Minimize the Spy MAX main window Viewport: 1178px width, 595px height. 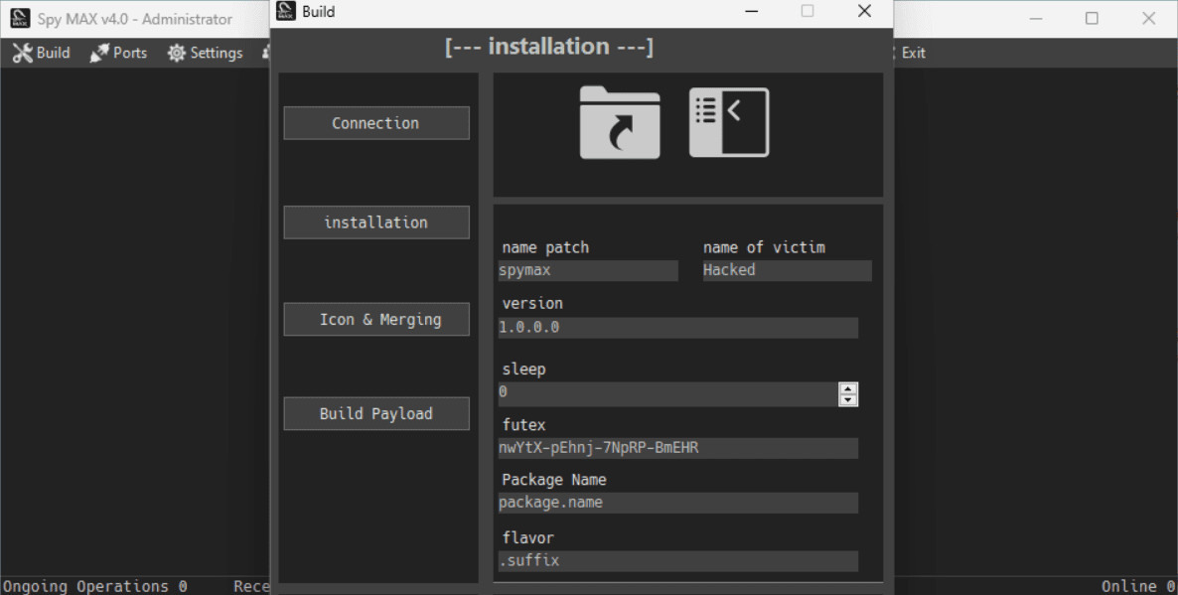click(1036, 19)
